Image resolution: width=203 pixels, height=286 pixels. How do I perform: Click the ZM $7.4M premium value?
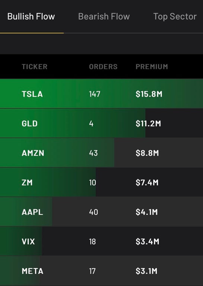pos(147,182)
